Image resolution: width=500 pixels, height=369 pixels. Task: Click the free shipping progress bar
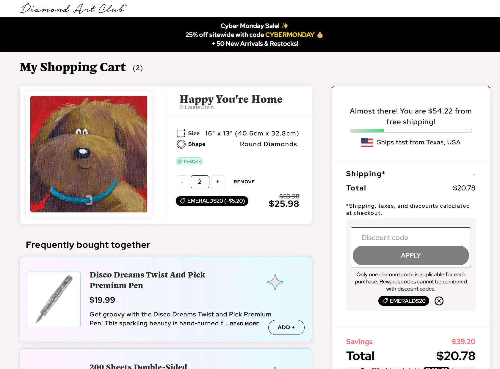(x=410, y=131)
